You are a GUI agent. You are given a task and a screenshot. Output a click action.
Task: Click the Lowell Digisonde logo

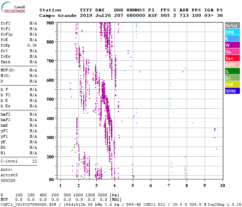point(13,8)
